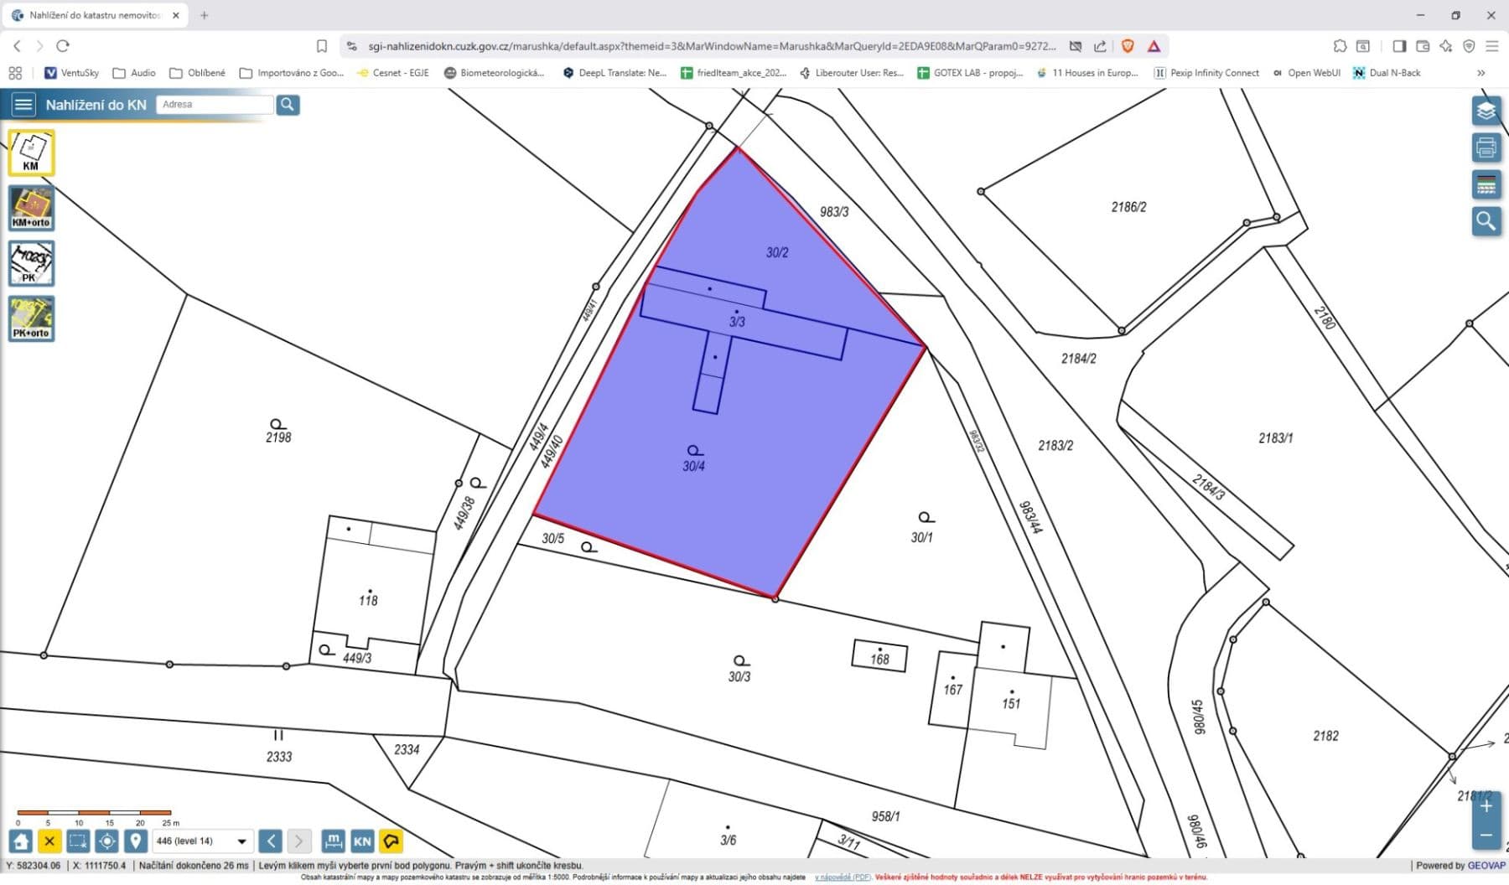Open the DeepL Translate bookmark

tap(613, 73)
